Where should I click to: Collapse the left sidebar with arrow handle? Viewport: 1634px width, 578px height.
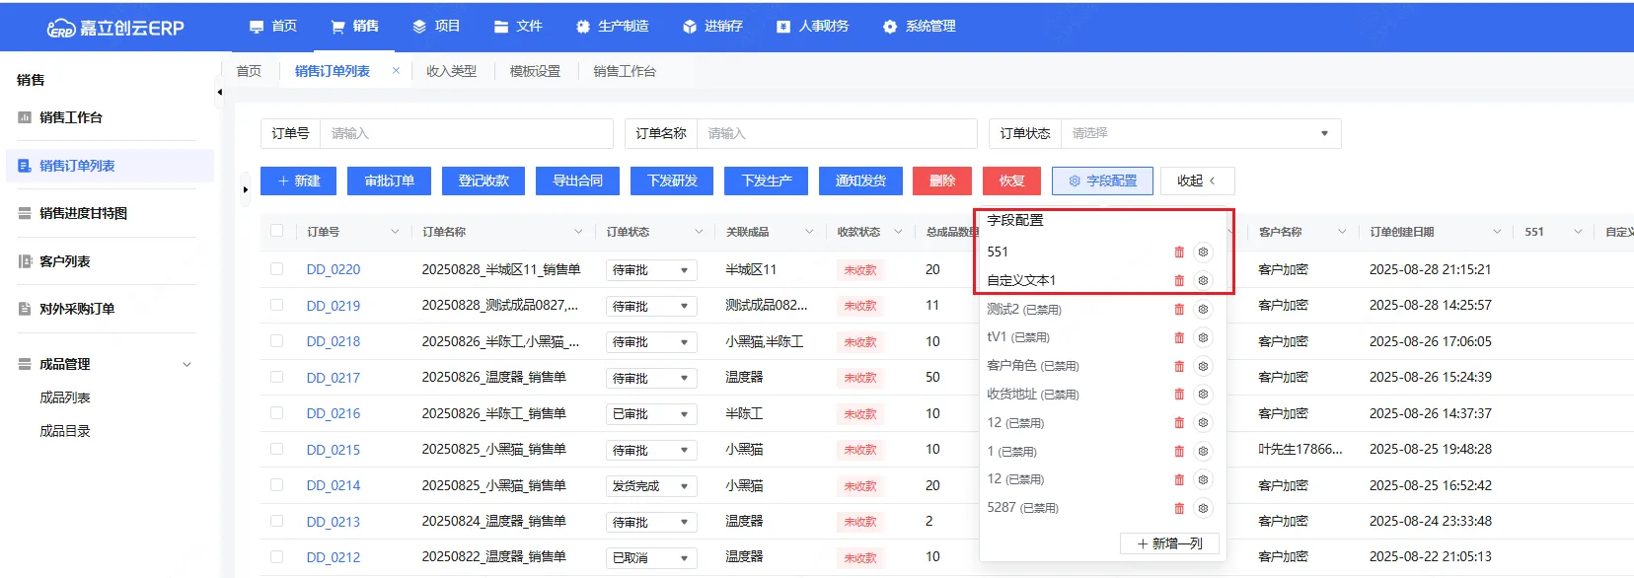(x=219, y=93)
